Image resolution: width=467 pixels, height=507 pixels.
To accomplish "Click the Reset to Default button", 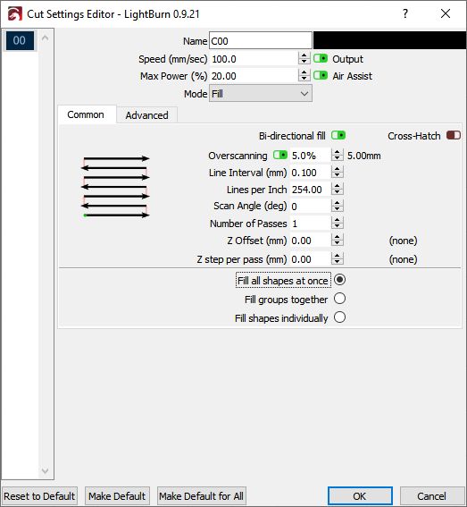I will coord(39,496).
